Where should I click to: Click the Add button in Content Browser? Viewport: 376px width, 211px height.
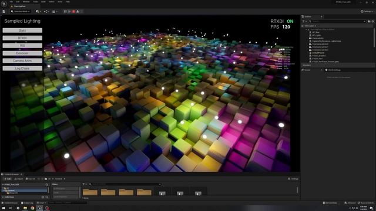coord(8,179)
